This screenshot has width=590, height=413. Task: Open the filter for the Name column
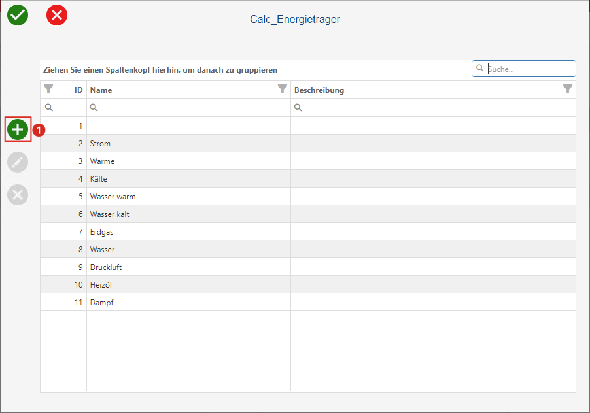click(x=283, y=89)
